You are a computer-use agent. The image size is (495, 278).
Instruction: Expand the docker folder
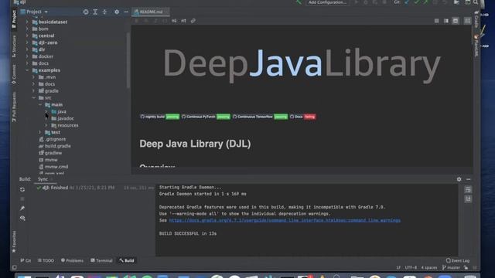[27, 56]
